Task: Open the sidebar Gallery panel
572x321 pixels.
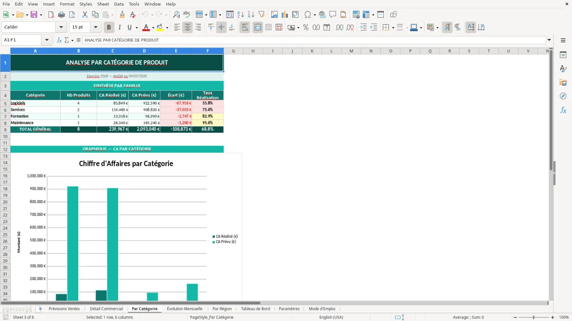Action: pyautogui.click(x=563, y=82)
